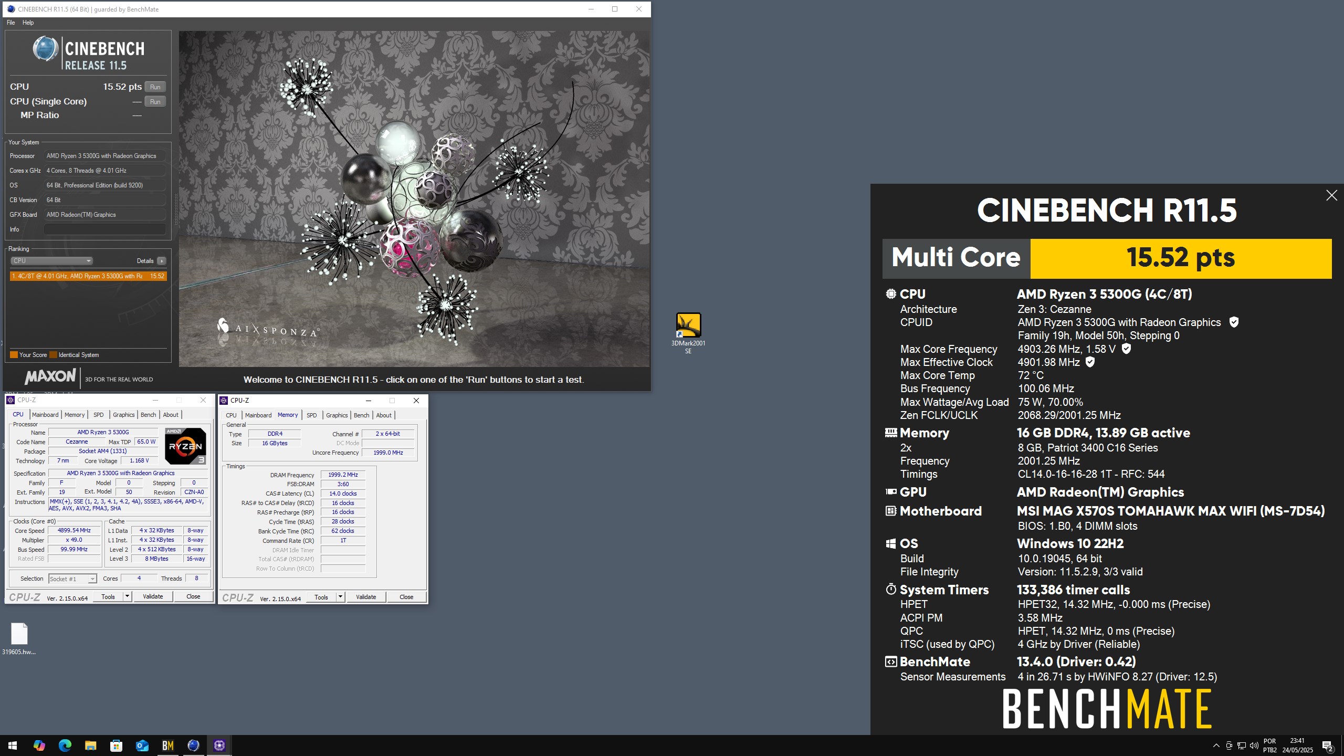Image resolution: width=1344 pixels, height=756 pixels.
Task: Switch to Cinebench taskbar icon
Action: pyautogui.click(x=193, y=745)
